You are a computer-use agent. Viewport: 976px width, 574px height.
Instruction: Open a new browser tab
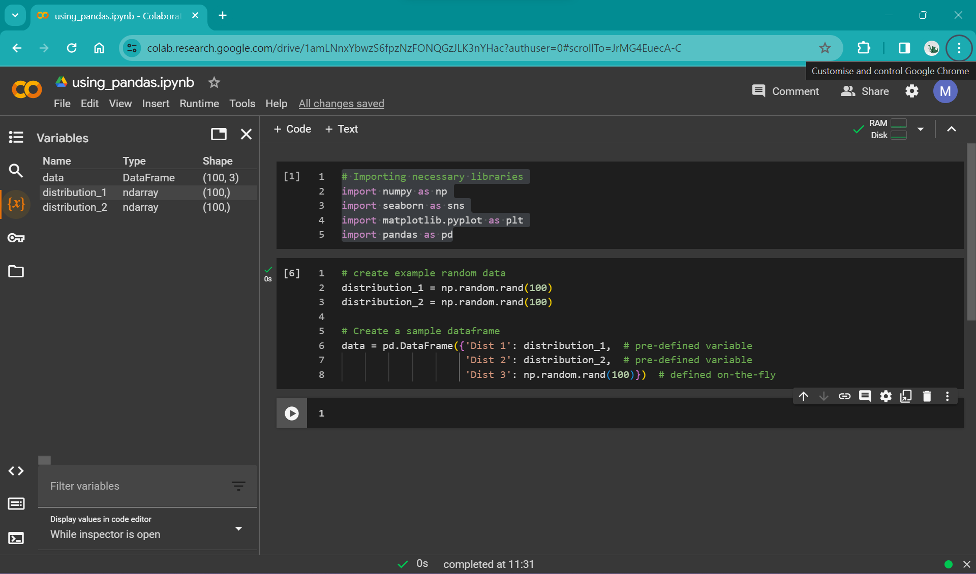click(223, 15)
